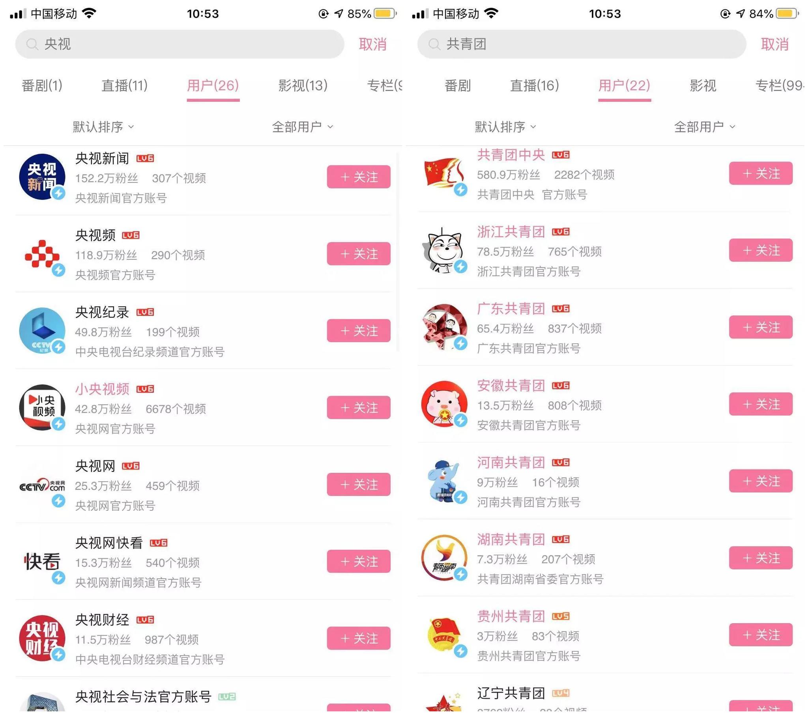Open 共青团中央 flag avatar

coord(444,173)
